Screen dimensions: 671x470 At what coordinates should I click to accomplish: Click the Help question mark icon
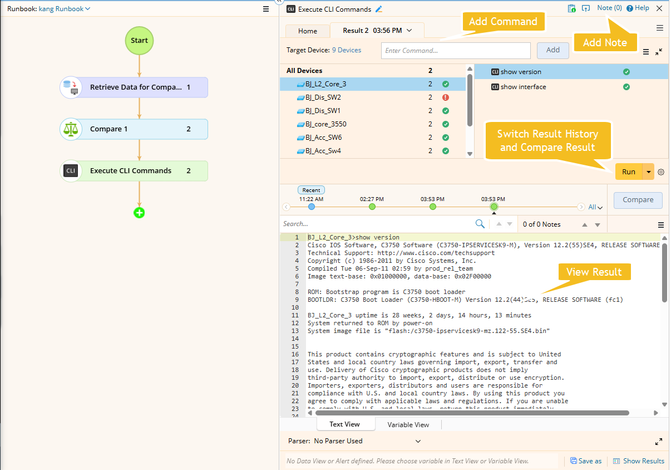coord(630,8)
